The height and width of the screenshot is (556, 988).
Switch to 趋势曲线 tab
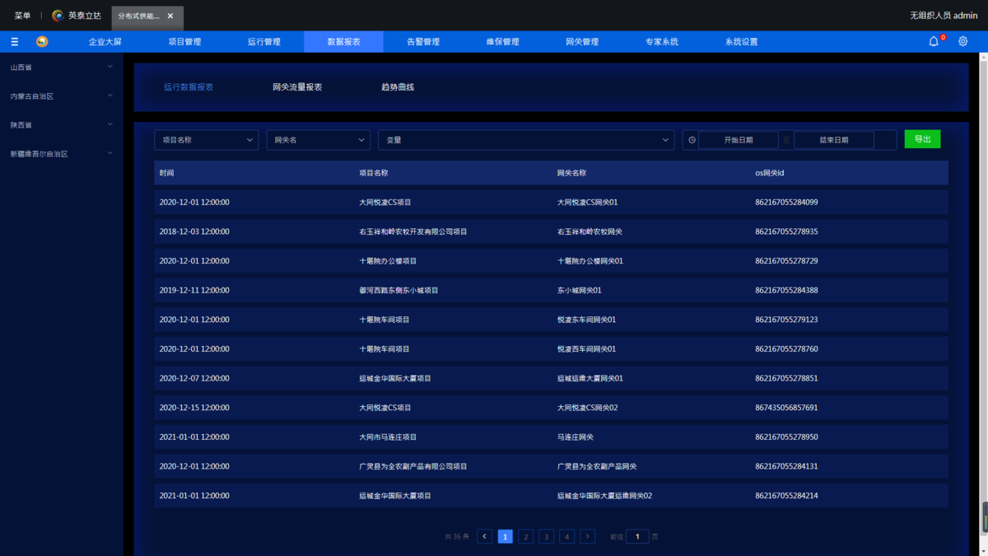[398, 86]
